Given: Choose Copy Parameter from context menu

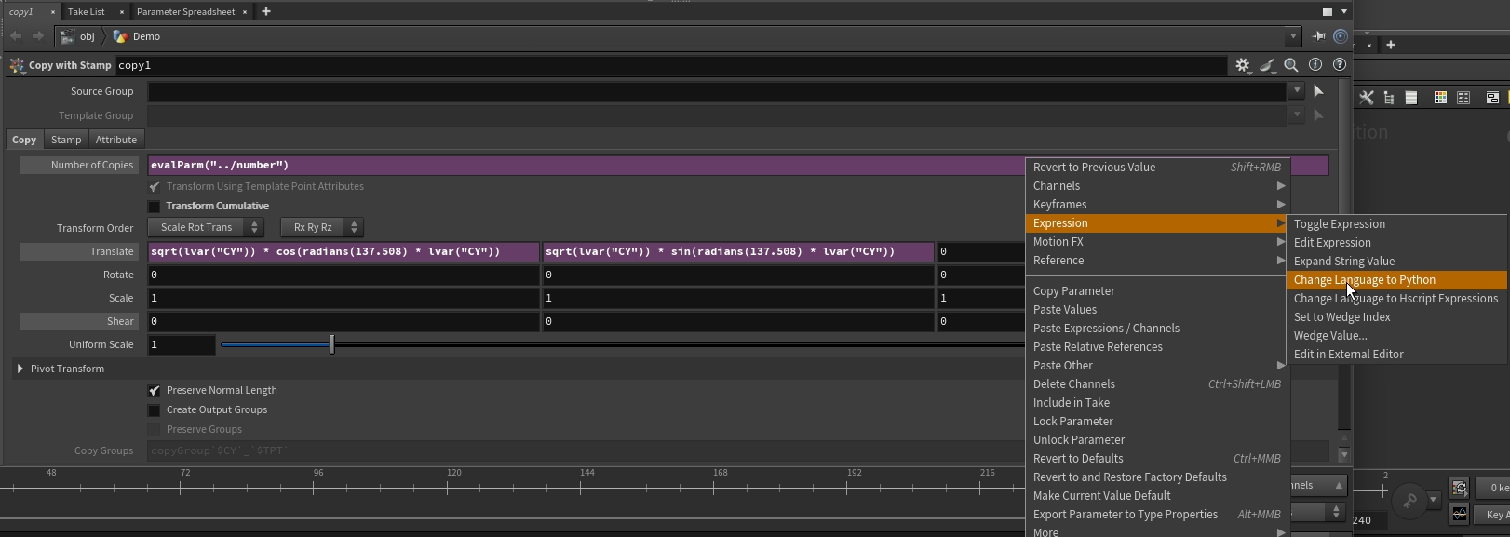Looking at the screenshot, I should (x=1073, y=291).
